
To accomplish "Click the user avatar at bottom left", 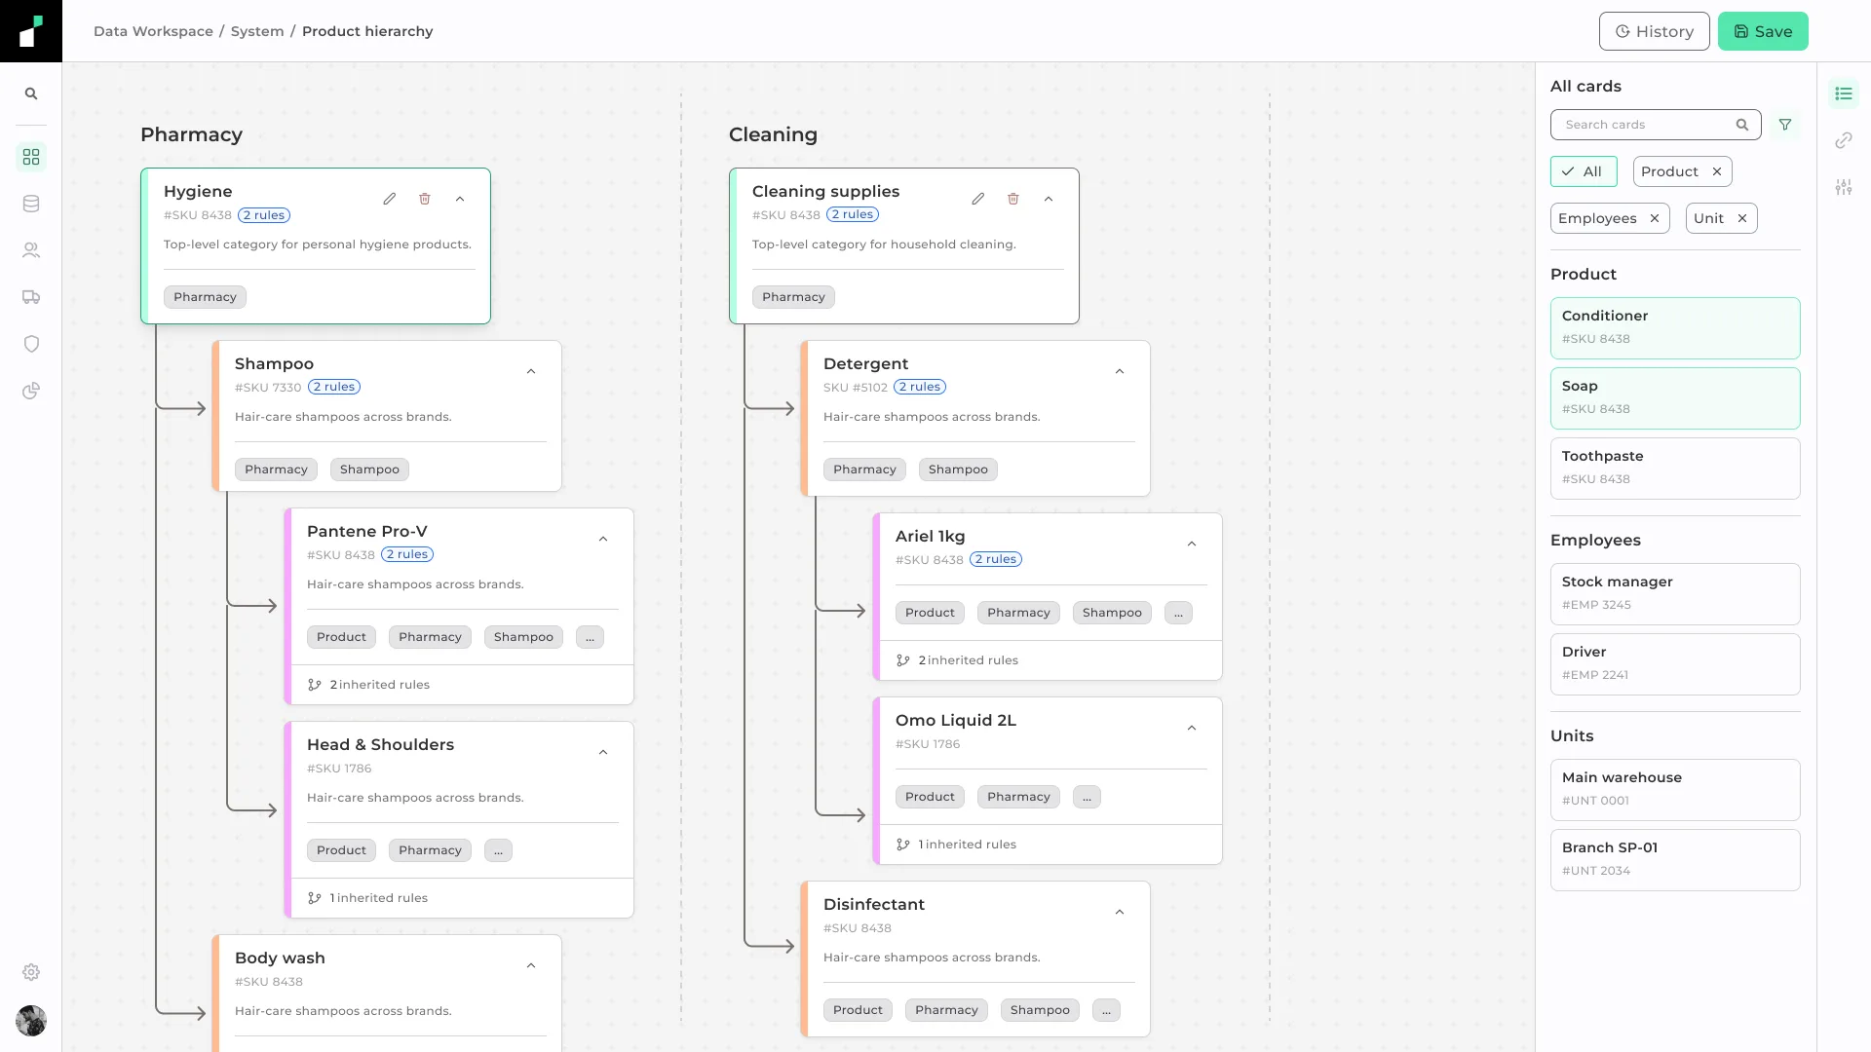I will point(31,1021).
